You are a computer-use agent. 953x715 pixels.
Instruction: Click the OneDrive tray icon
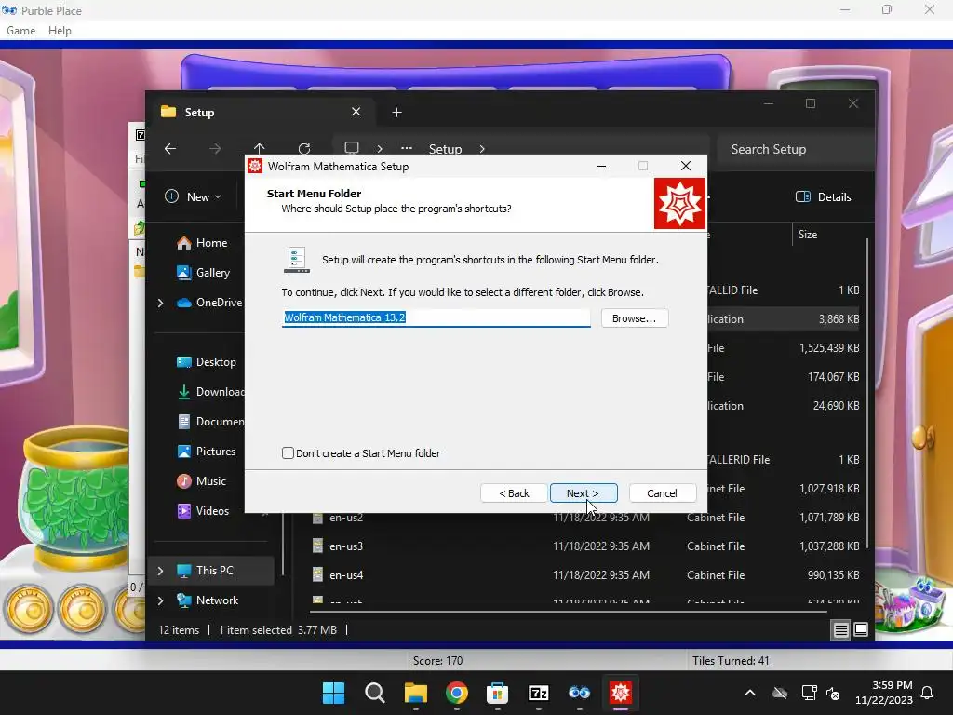(780, 693)
